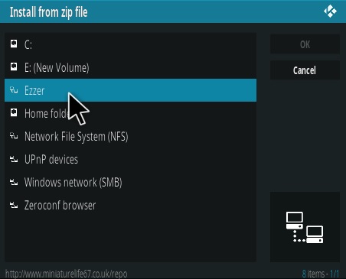Click the icon beside Zeroconf browser

coord(14,205)
